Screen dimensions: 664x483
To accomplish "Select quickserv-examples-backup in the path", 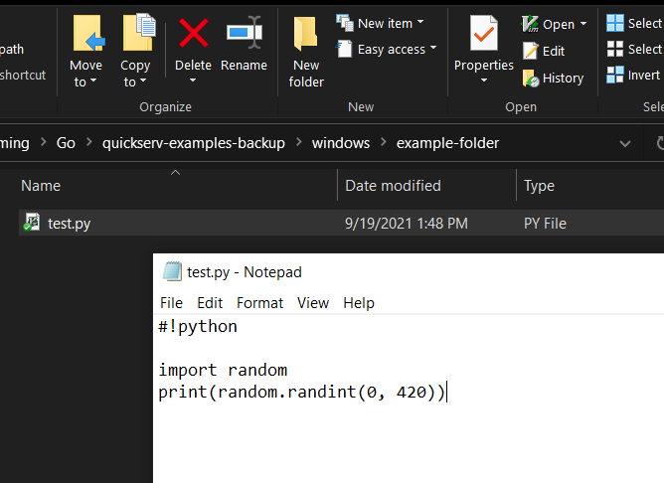I will tap(193, 143).
